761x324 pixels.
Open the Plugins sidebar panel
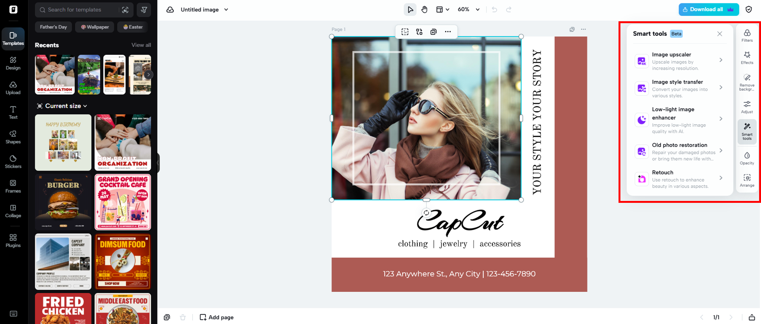click(13, 241)
